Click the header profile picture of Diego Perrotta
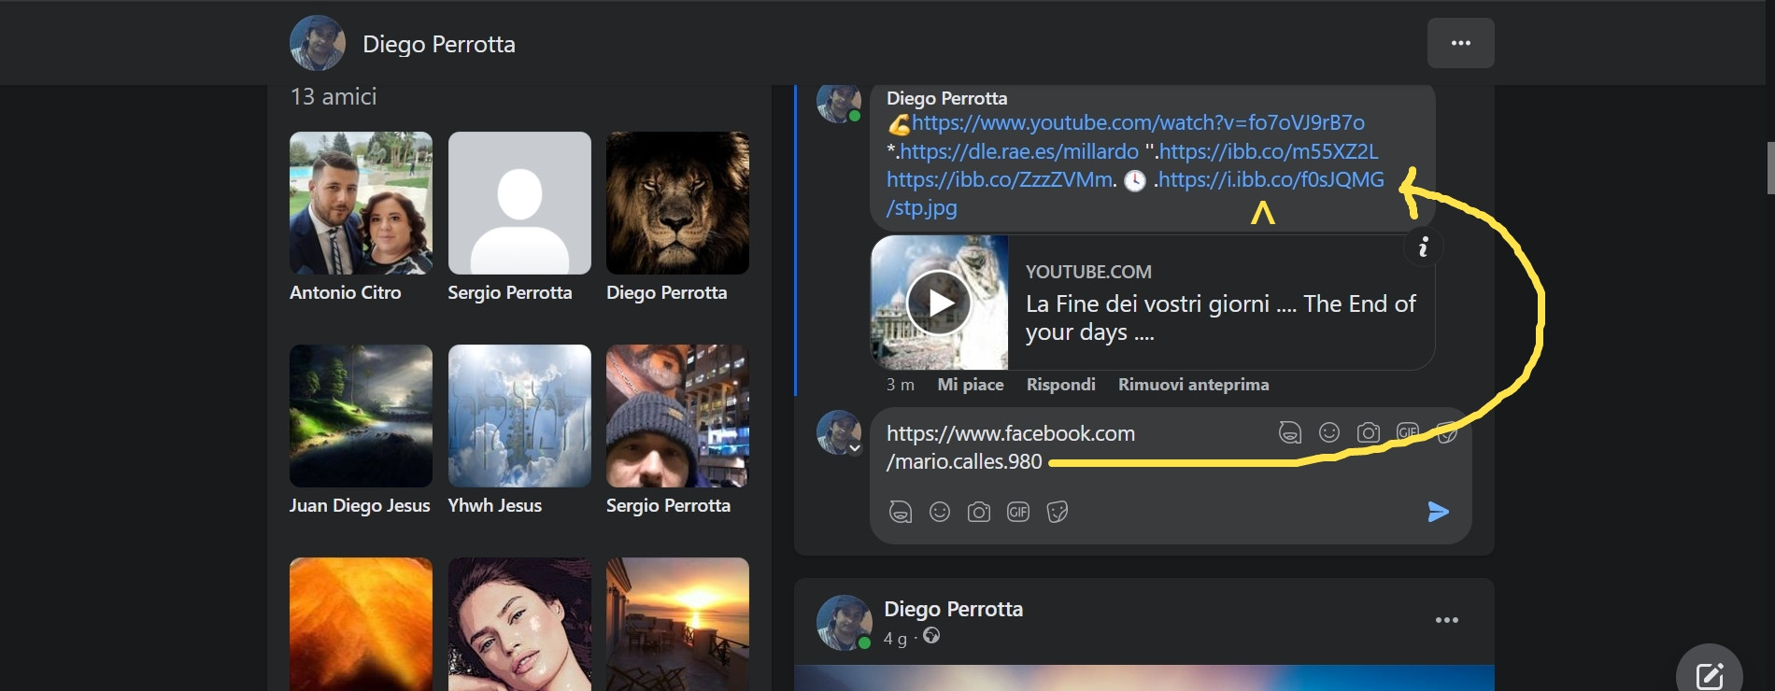Viewport: 1775px width, 691px height. pos(318,43)
